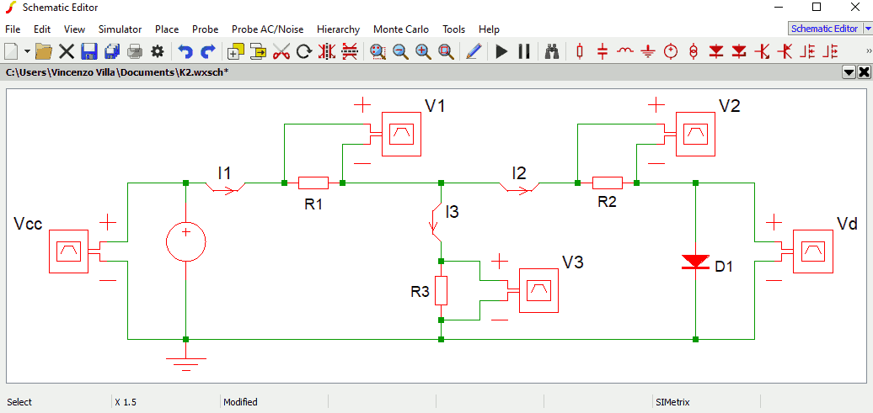
Task: Place a capacitor from the toolbar
Action: (x=603, y=51)
